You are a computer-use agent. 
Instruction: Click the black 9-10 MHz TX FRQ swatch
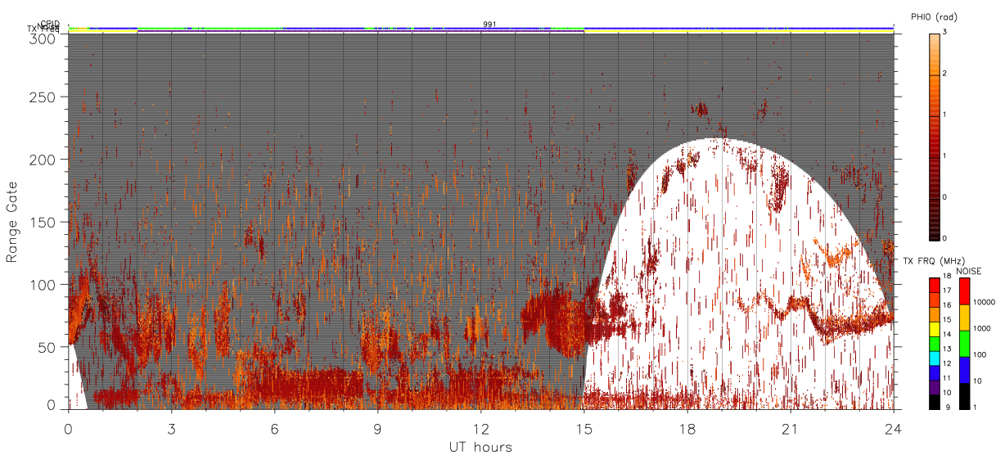click(934, 402)
